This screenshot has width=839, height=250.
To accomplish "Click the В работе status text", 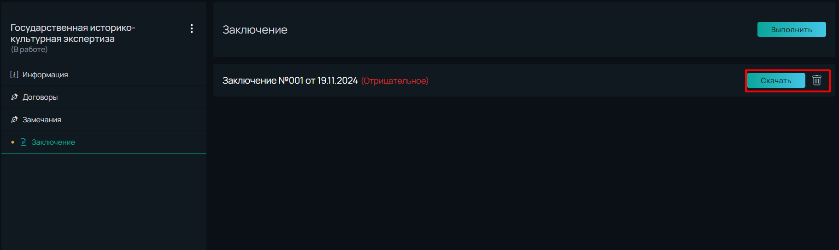I will point(29,49).
